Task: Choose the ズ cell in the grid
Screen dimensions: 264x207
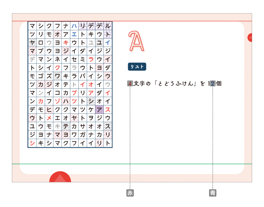Action: 49,76
